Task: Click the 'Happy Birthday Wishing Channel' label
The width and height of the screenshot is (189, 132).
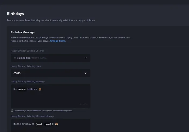Action: (x=27, y=51)
